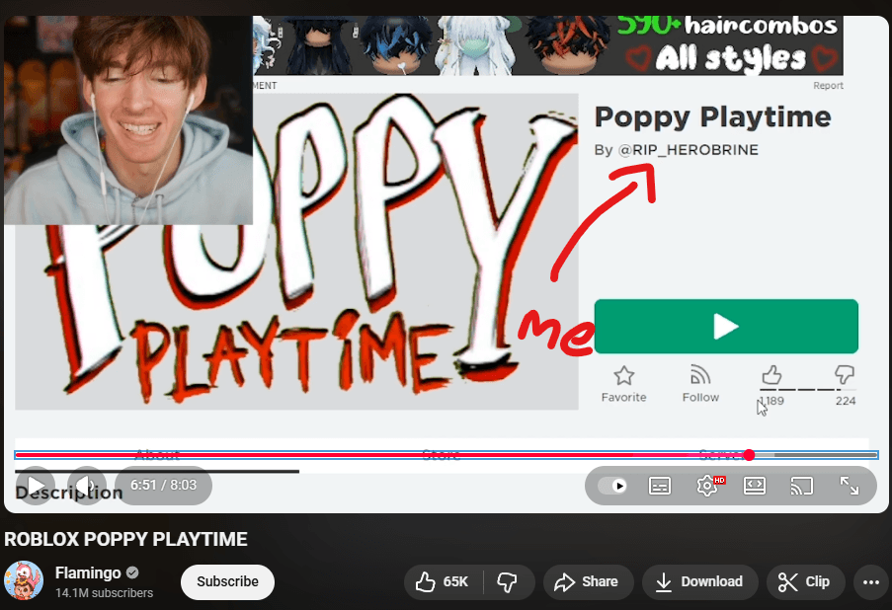Open the Flamingo channel avatar

24,580
